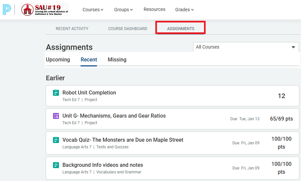Click the Robot Unit Completion assignment icon
Image resolution: width=301 pixels, height=181 pixels.
point(56,93)
